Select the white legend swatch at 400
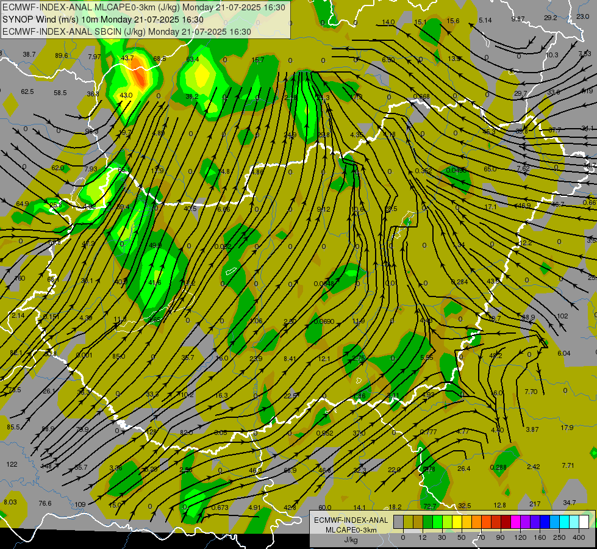597x549 pixels. pyautogui.click(x=584, y=522)
